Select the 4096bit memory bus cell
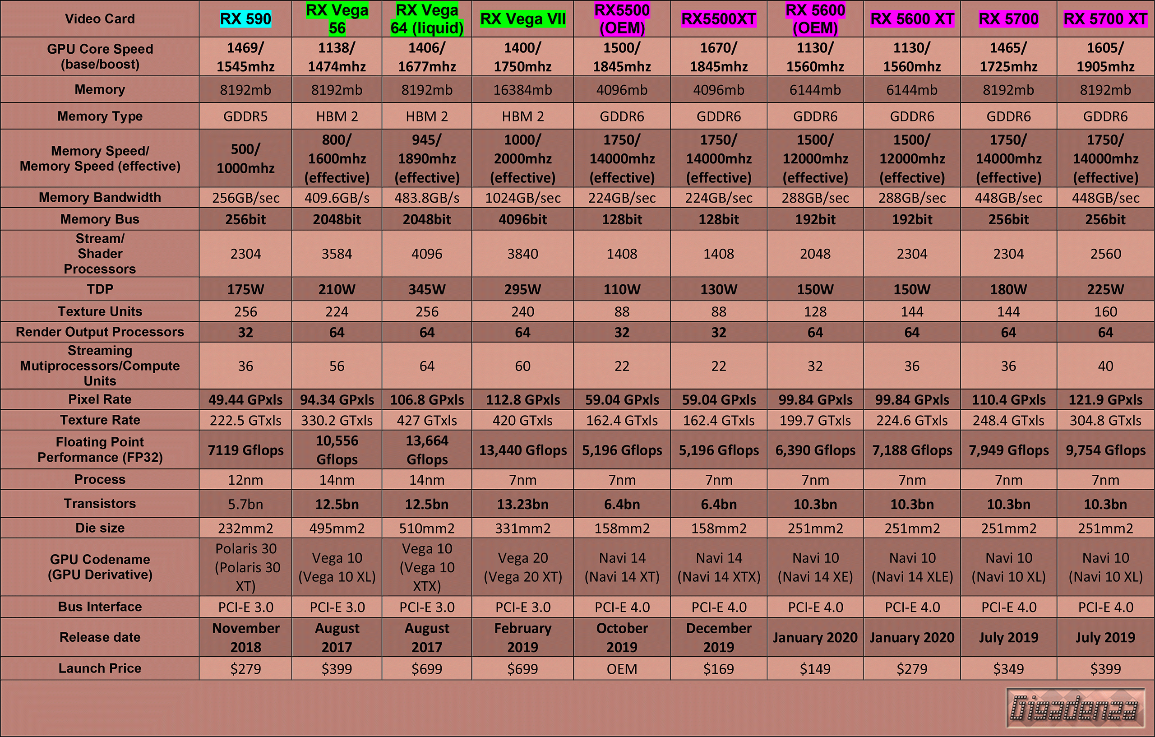 (x=523, y=219)
